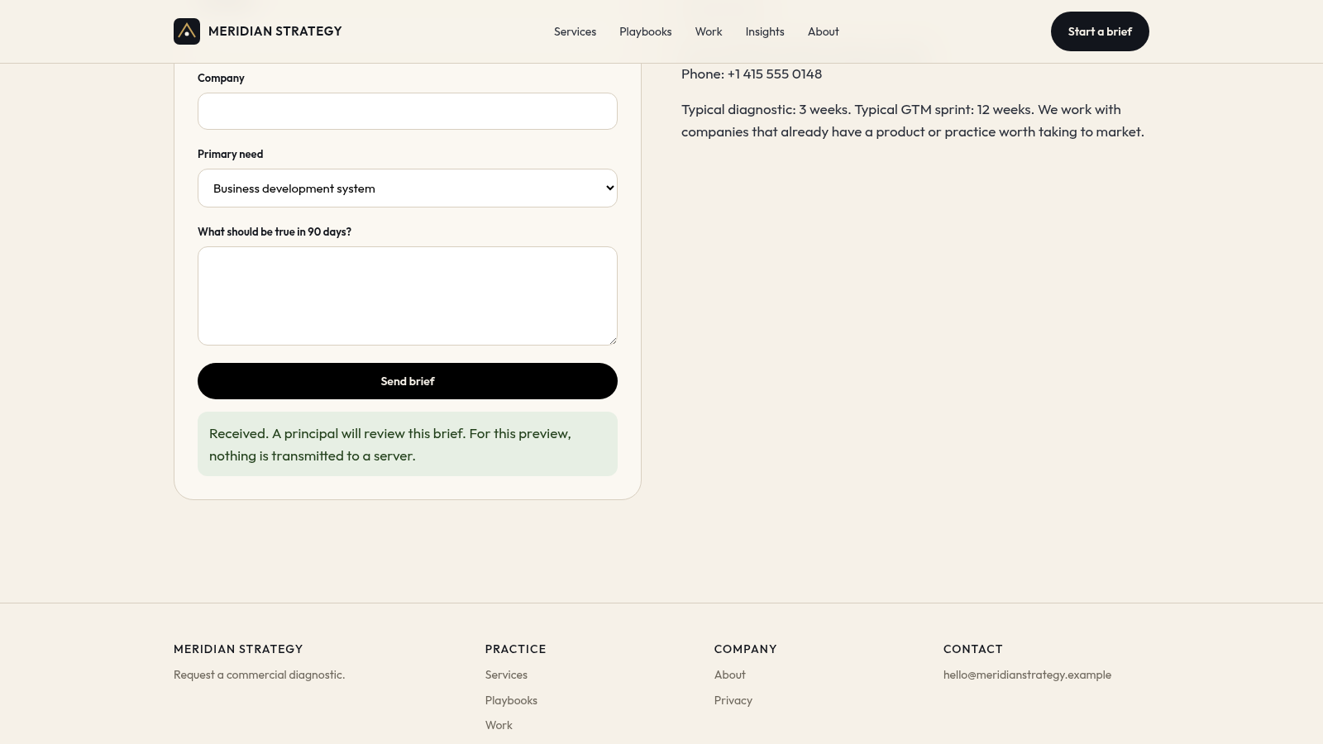
Task: Visit the footer About link
Action: pos(730,675)
